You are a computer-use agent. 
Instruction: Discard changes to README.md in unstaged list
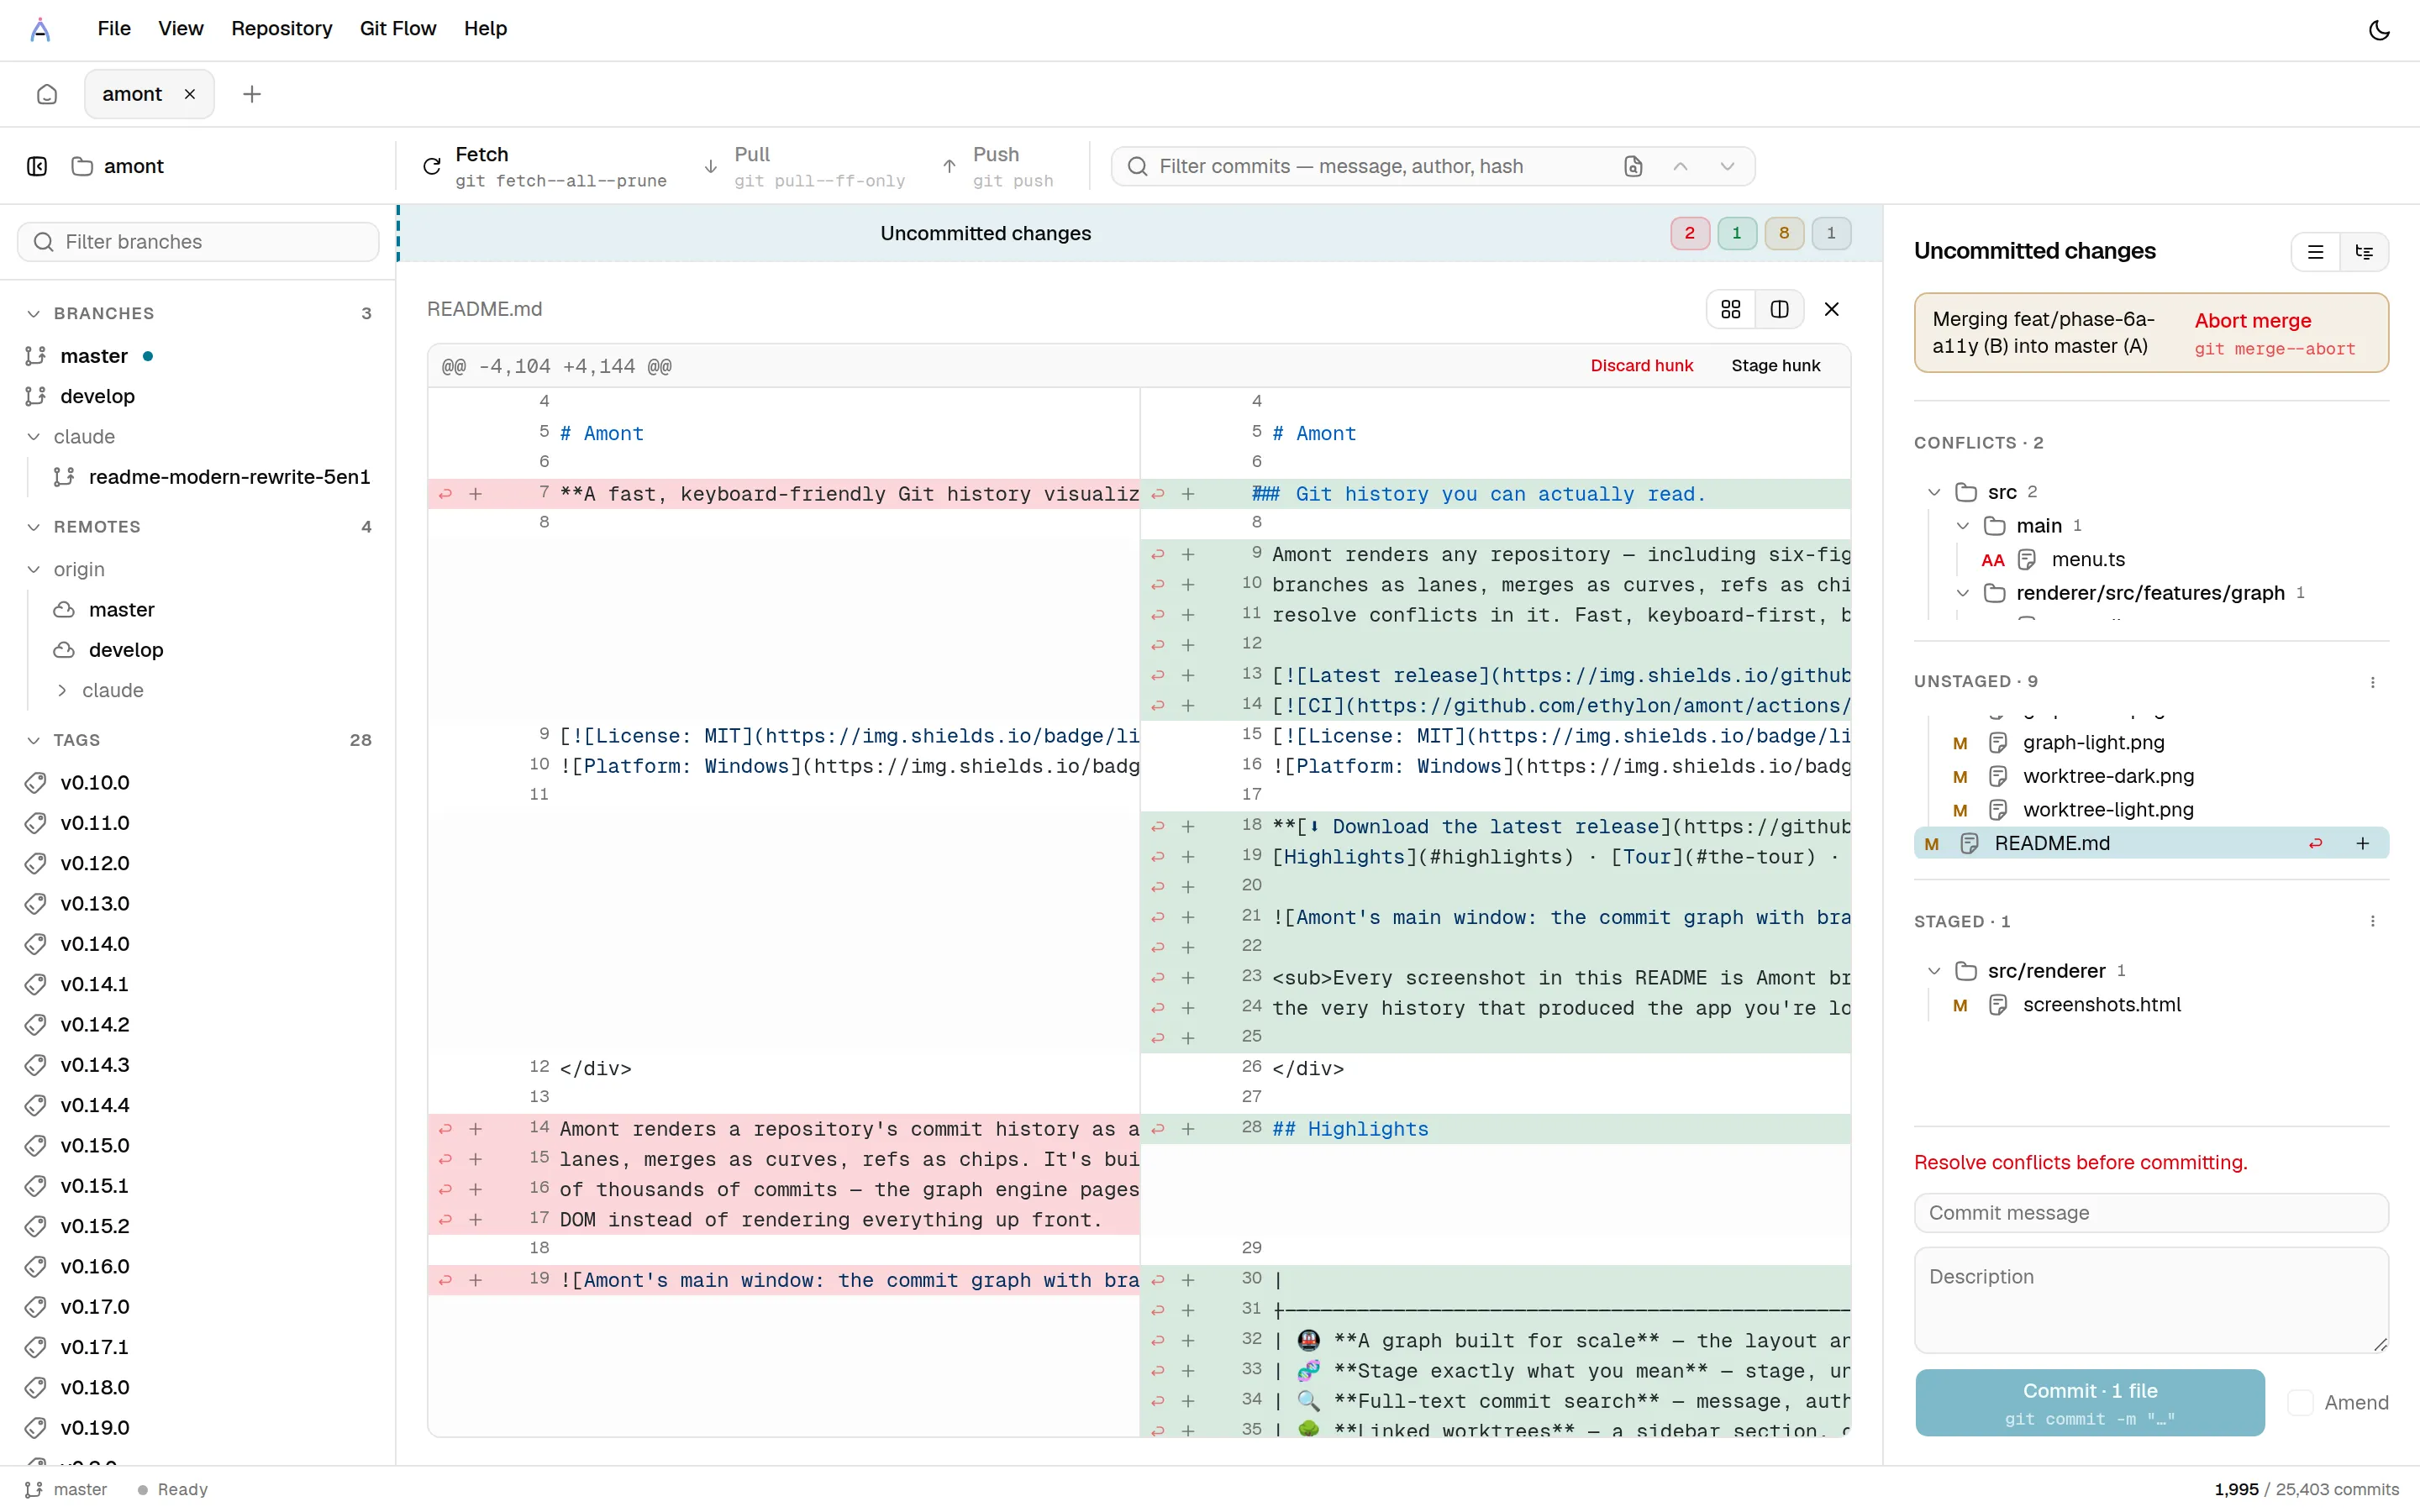[x=2316, y=844]
